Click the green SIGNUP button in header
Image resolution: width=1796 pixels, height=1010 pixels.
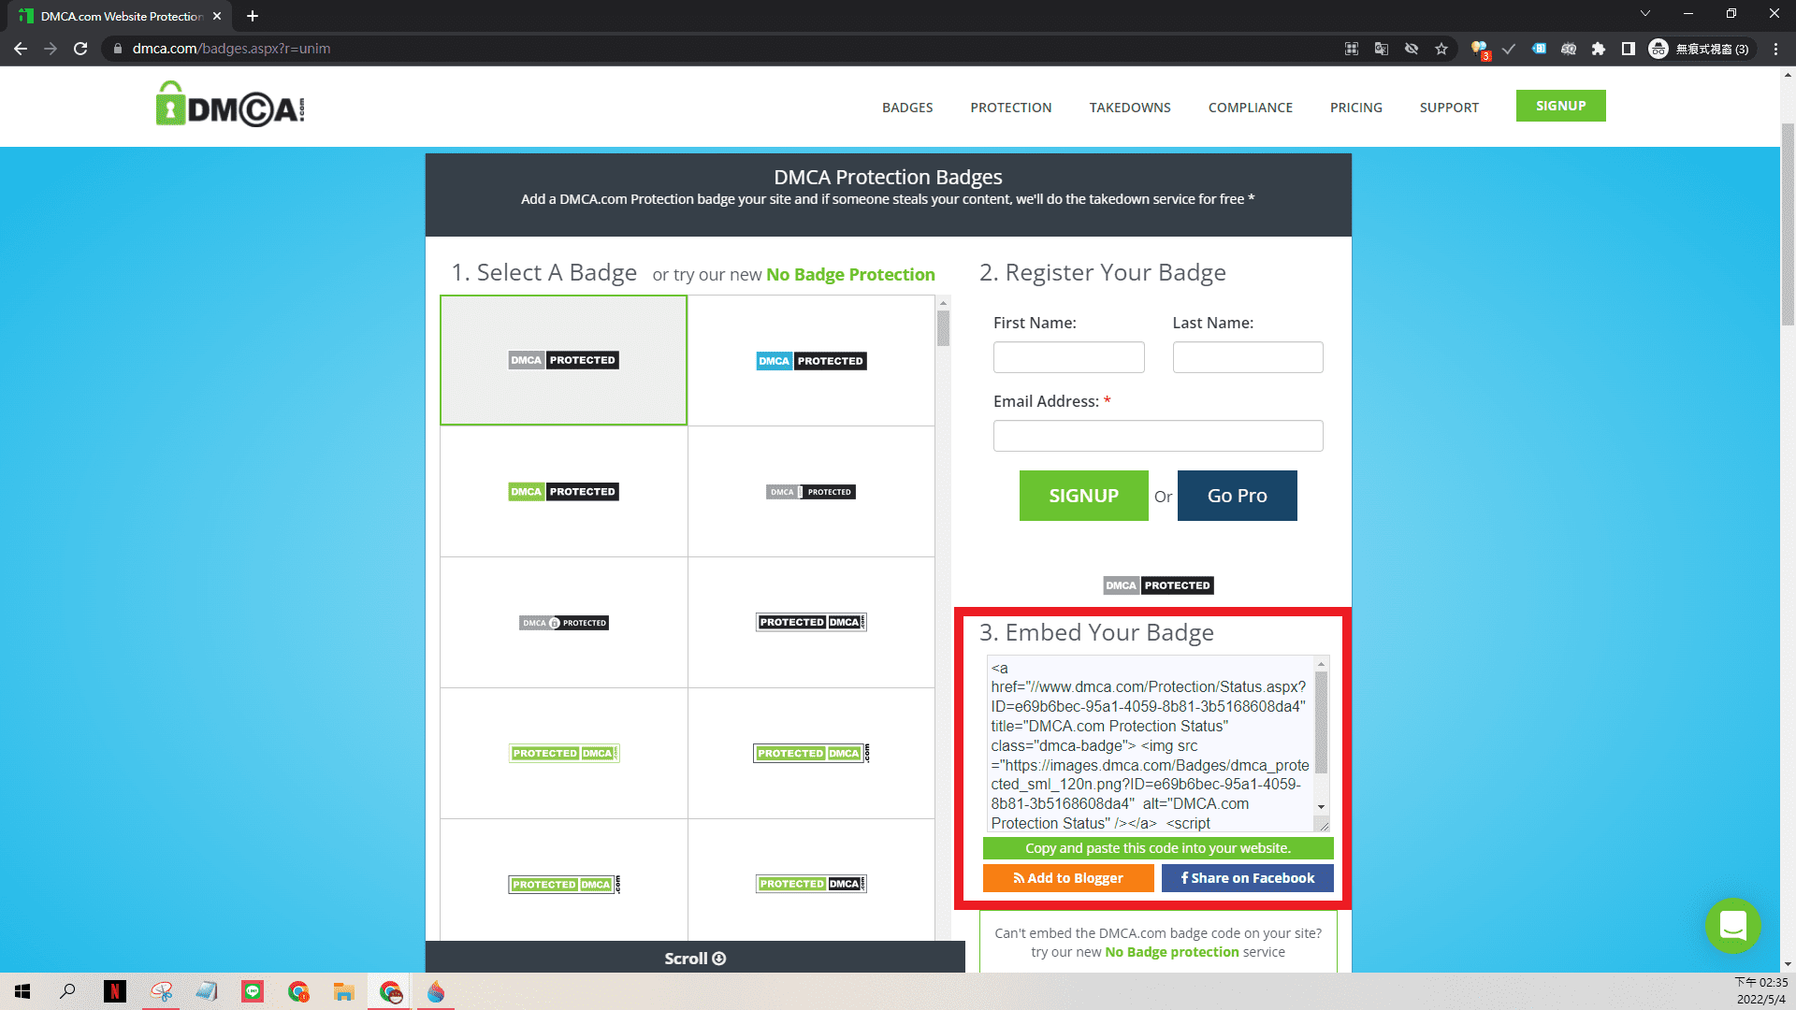coord(1560,106)
